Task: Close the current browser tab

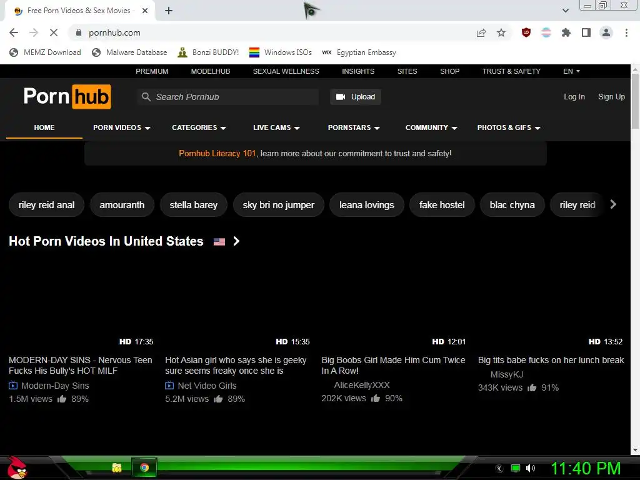Action: 145,11
